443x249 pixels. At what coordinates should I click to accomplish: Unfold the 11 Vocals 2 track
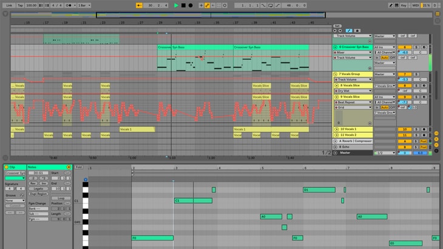coord(336,135)
